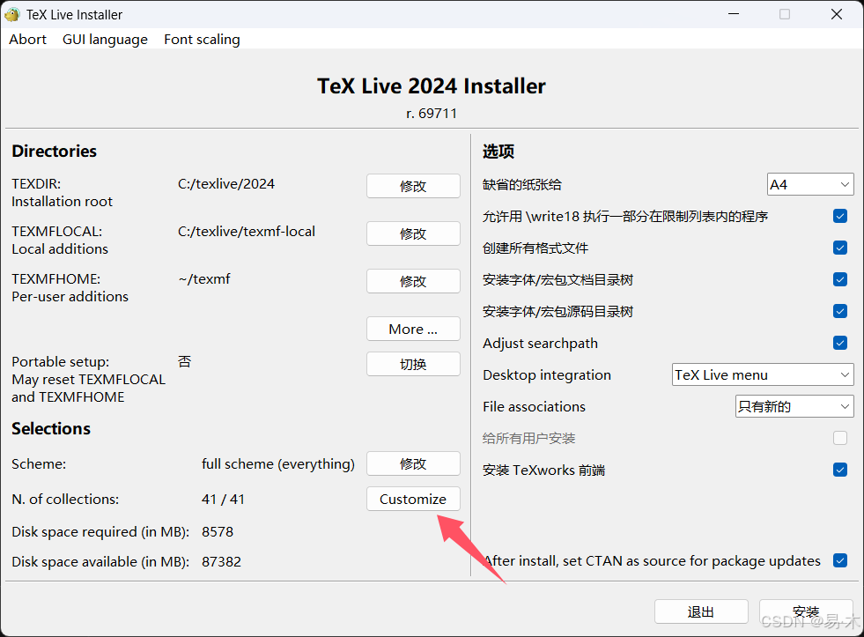Open the Font scaling menu

tap(201, 39)
